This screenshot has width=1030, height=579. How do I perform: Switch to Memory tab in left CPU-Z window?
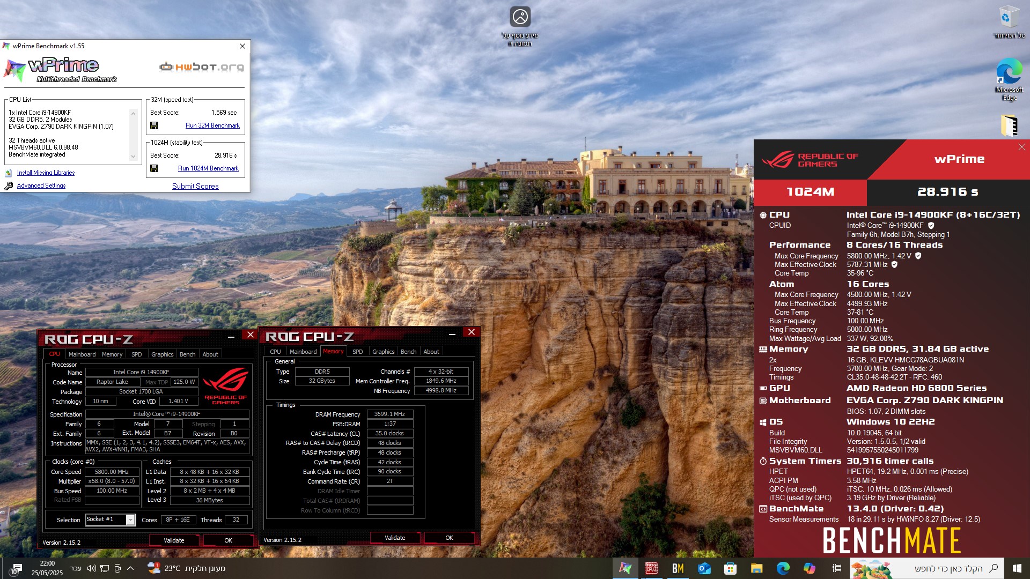tap(112, 354)
